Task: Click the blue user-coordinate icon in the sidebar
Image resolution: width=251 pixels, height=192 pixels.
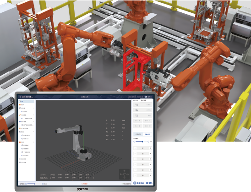Action: pos(20,122)
